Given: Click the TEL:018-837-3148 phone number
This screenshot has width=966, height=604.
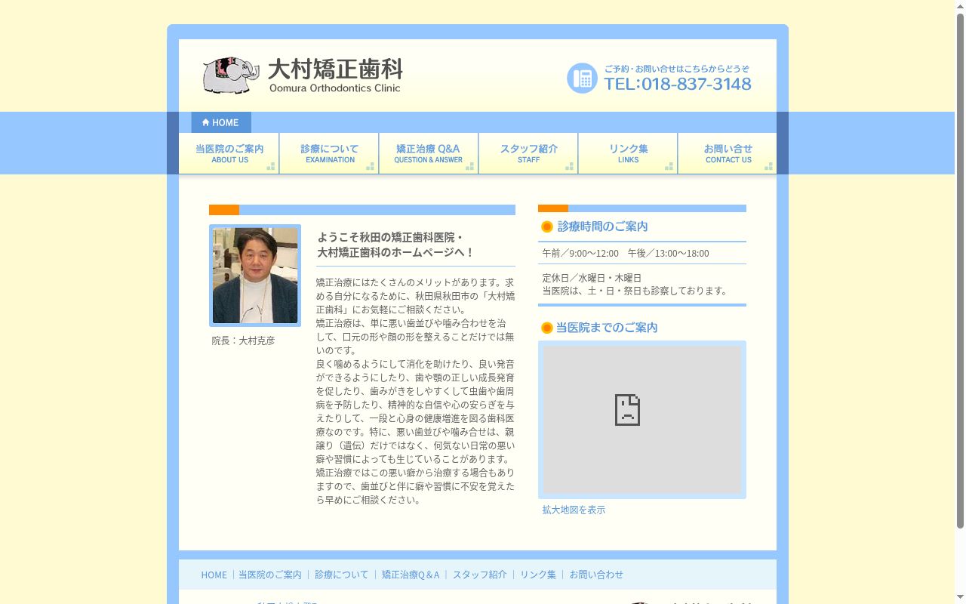Looking at the screenshot, I should (x=678, y=84).
